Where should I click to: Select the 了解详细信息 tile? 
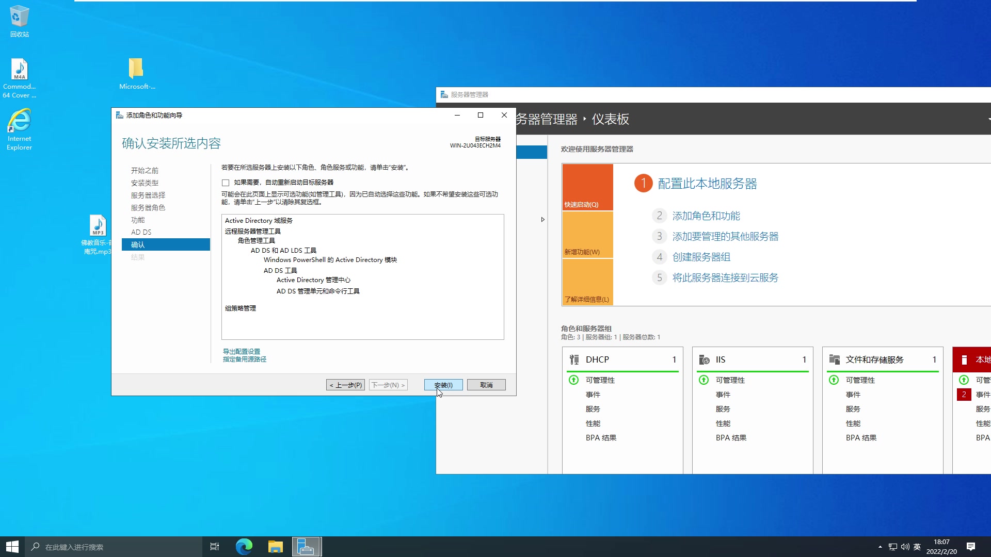point(587,282)
